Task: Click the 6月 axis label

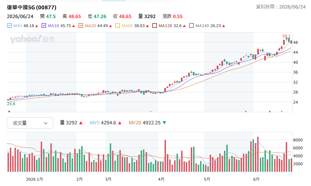Action: tap(256, 179)
